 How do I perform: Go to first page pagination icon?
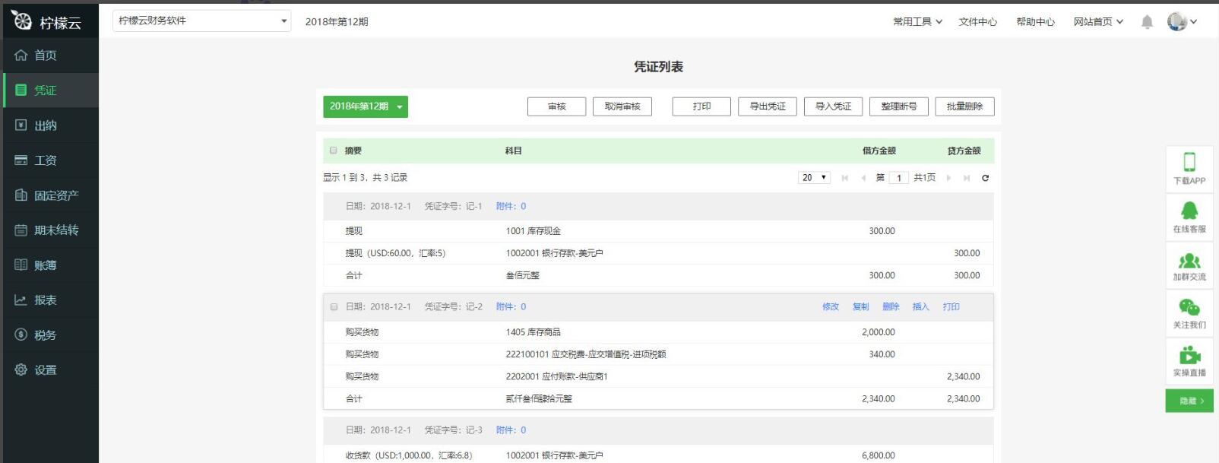[x=845, y=178]
